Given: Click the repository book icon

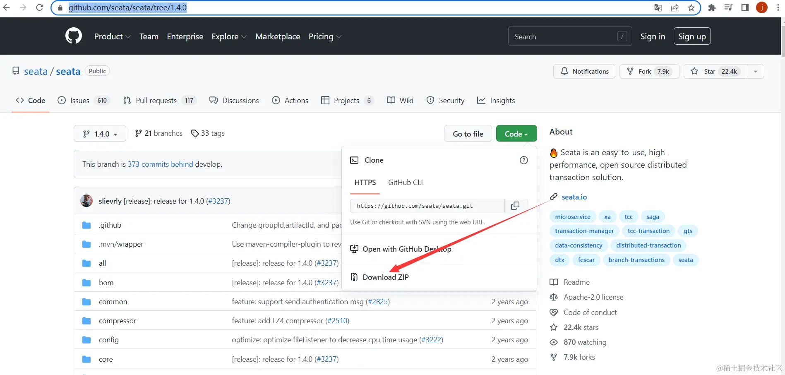Looking at the screenshot, I should 16,71.
